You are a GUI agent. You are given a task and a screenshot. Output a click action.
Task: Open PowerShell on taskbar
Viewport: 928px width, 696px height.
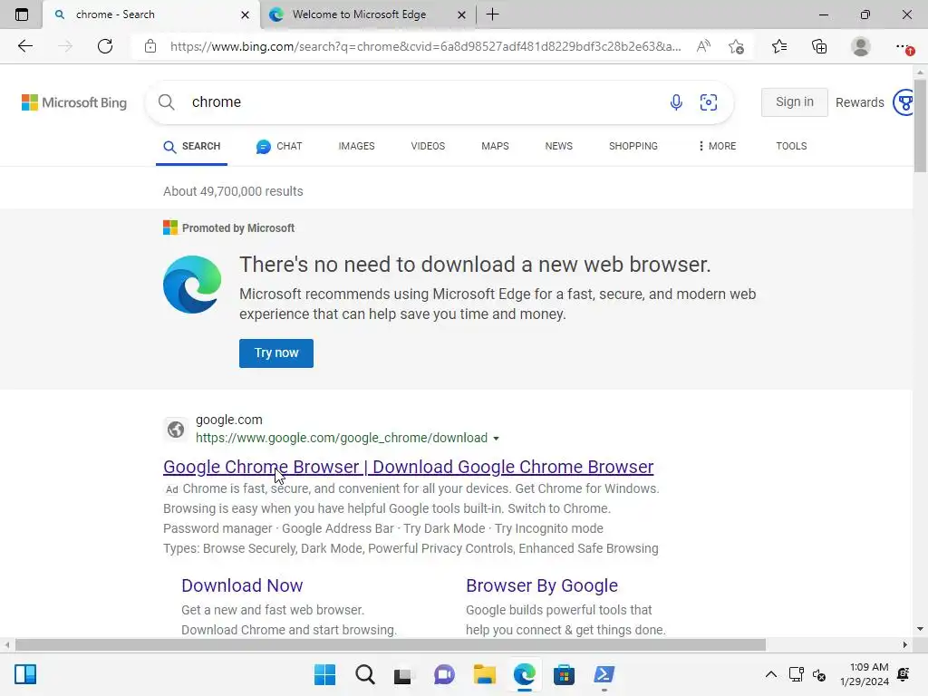[x=604, y=674]
